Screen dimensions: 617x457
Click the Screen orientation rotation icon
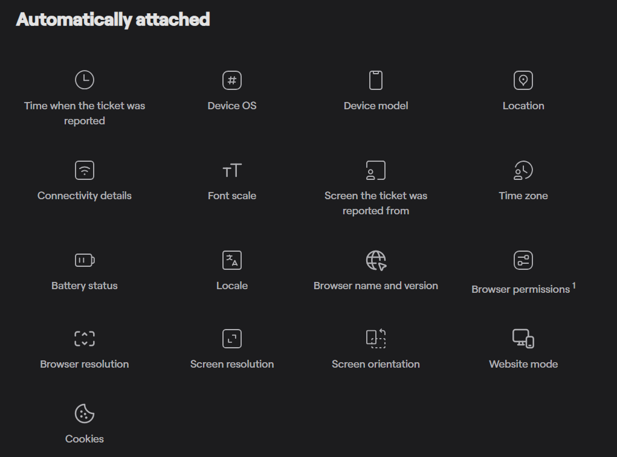375,338
